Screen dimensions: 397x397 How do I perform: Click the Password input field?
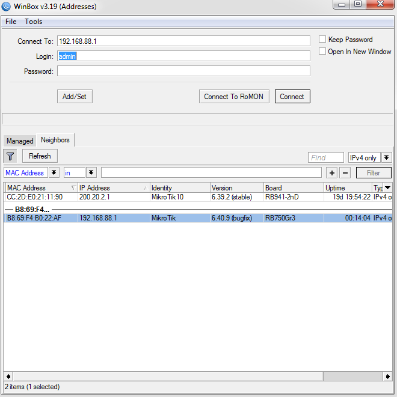(x=183, y=71)
